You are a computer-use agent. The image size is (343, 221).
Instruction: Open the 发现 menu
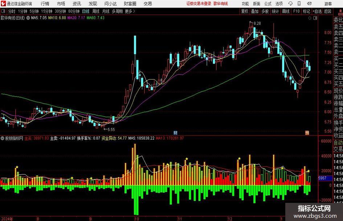point(93,4)
